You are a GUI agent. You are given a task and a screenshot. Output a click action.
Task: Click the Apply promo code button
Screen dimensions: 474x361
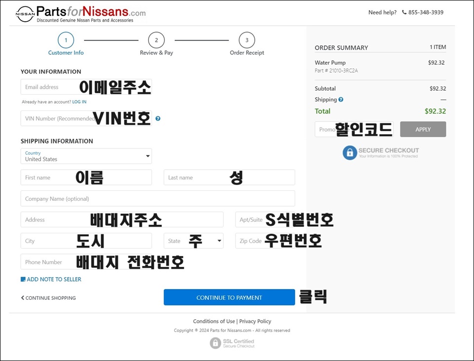(423, 129)
